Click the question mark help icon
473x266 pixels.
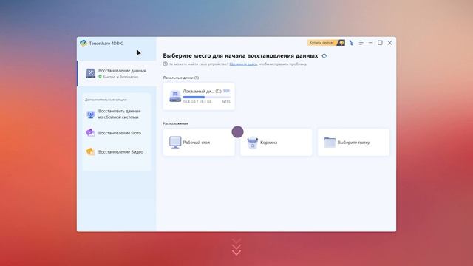coord(165,64)
